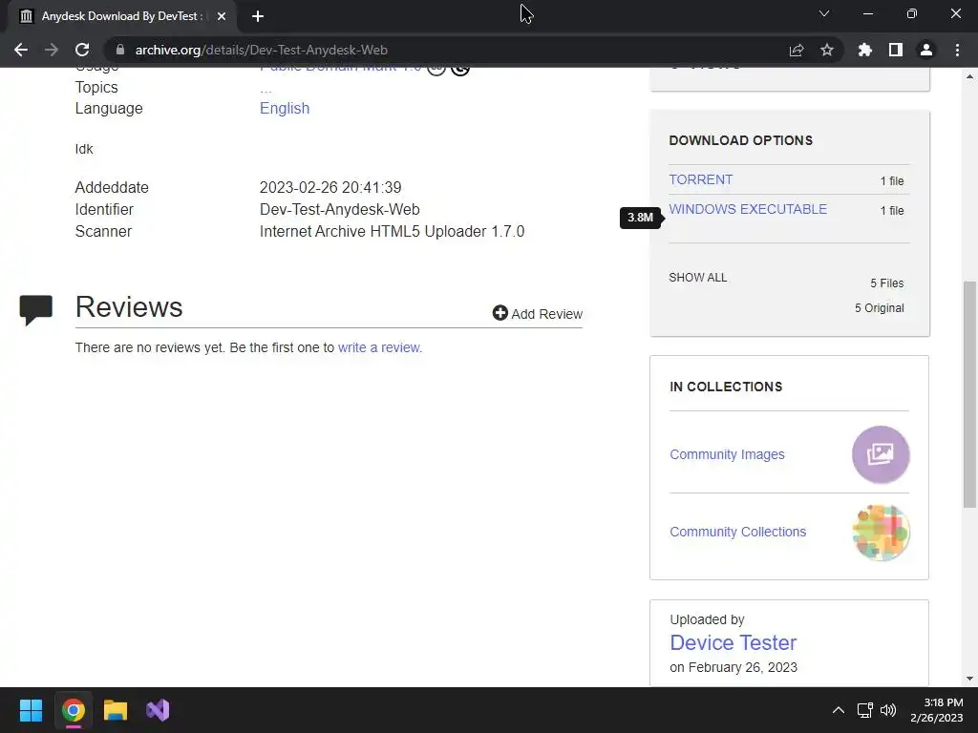Click the Reviews speech bubble icon

(36, 310)
